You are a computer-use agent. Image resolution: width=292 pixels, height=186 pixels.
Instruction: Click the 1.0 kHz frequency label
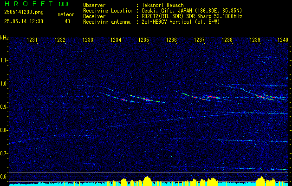coord(4,84)
